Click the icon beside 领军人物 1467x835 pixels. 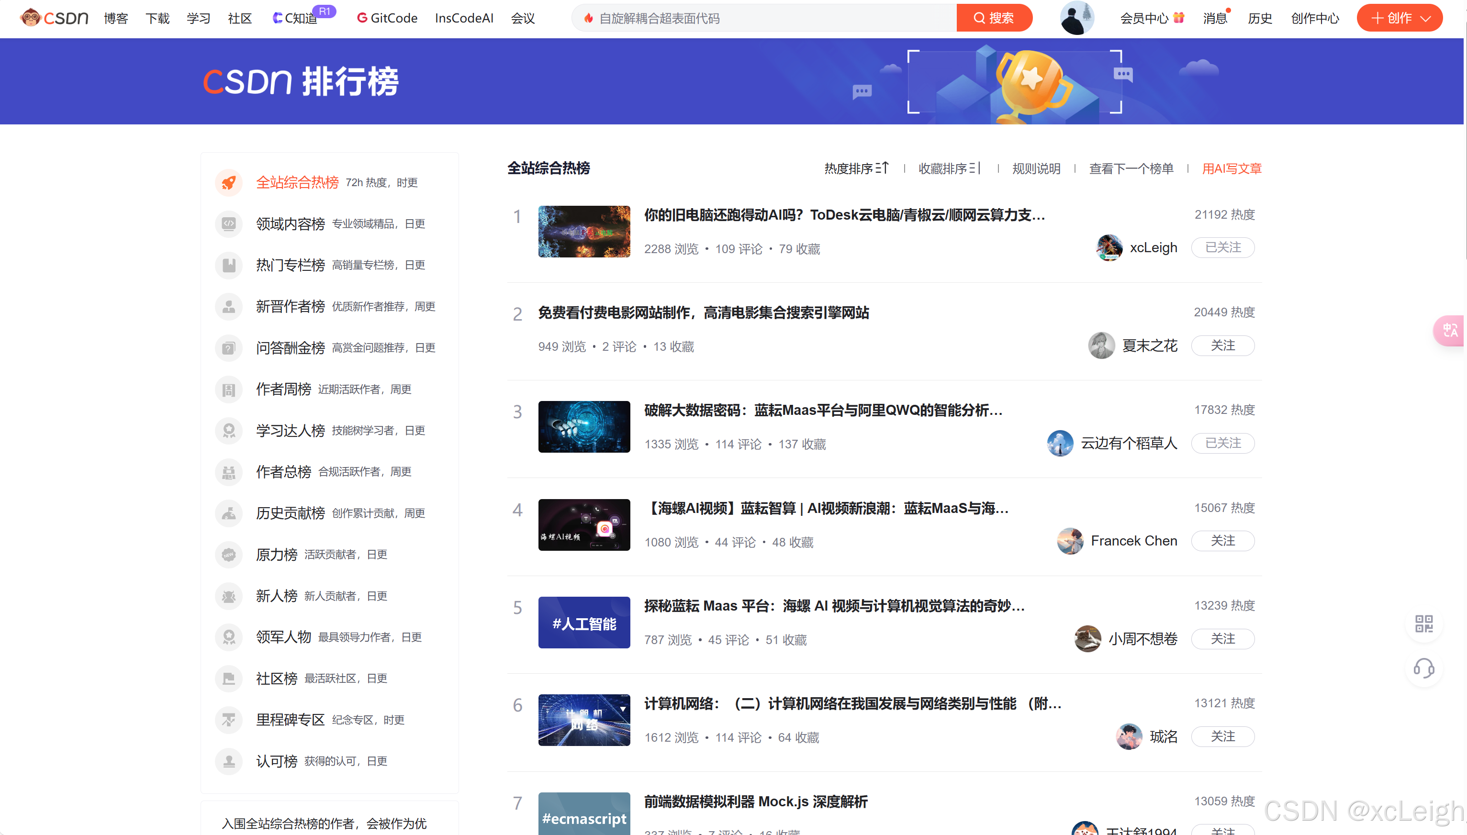point(228,637)
